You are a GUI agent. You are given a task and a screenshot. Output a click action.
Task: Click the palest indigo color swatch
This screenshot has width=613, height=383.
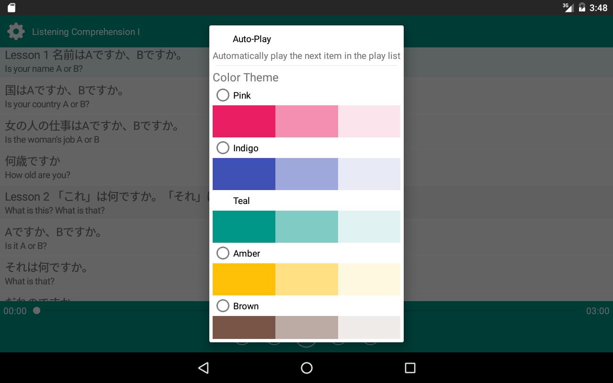369,174
